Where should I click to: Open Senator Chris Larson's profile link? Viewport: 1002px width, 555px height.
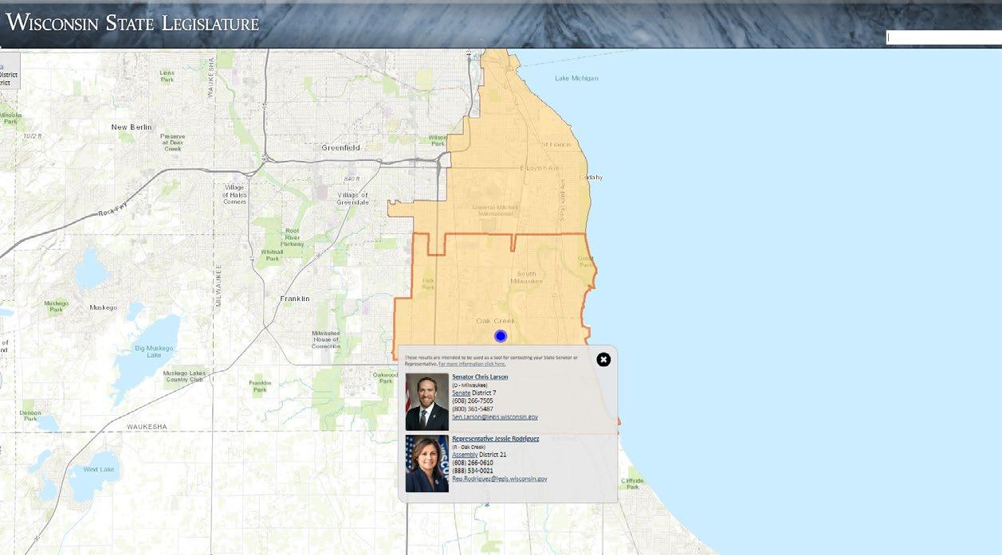point(480,377)
